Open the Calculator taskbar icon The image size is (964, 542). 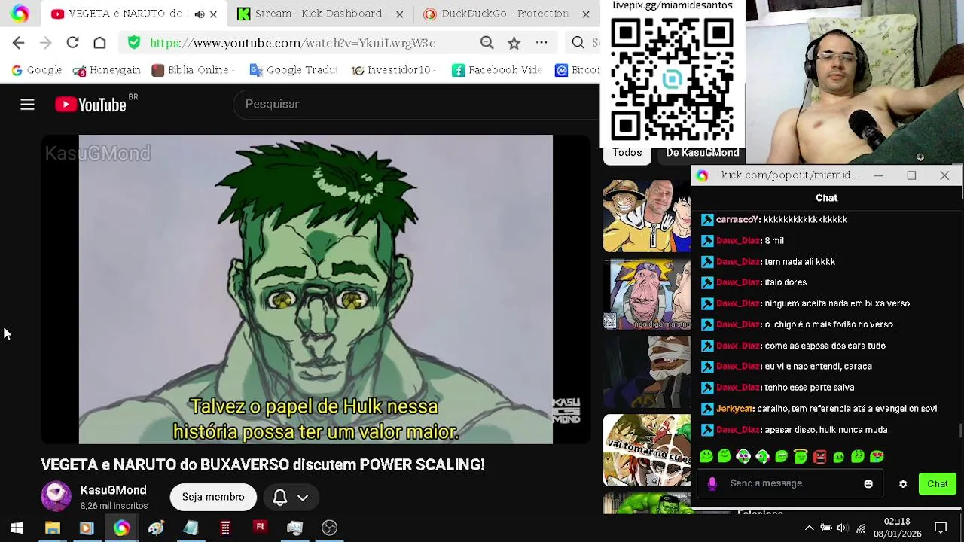point(225,528)
